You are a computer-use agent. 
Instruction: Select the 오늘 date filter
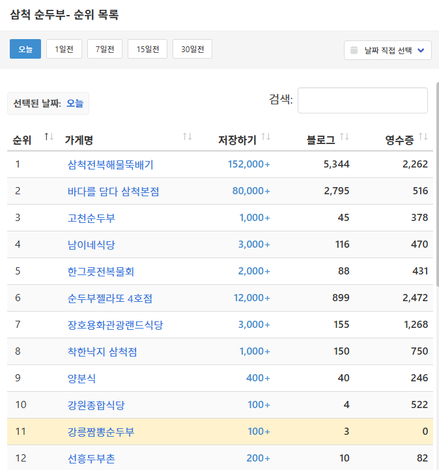25,49
